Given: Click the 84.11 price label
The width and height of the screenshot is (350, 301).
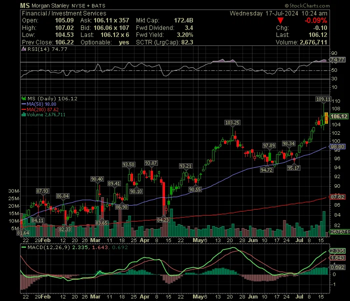Looking at the screenshot, I should (x=37, y=221).
